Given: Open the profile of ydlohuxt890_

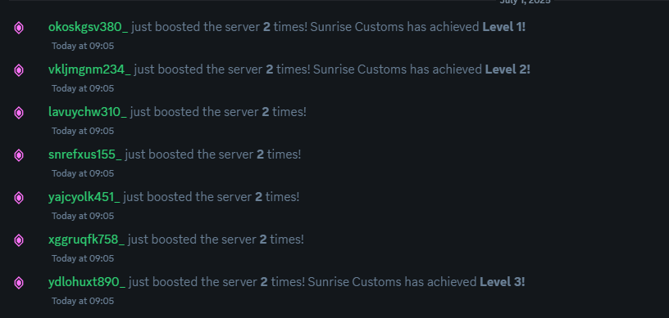Looking at the screenshot, I should pyautogui.click(x=87, y=282).
